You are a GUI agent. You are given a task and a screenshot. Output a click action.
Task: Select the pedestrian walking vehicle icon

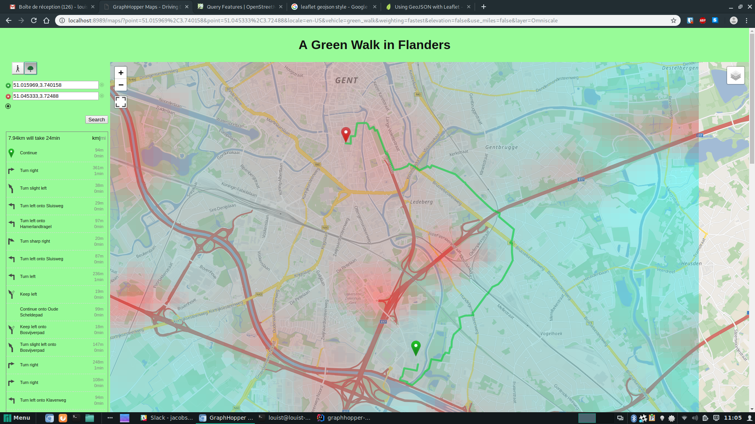pos(18,68)
